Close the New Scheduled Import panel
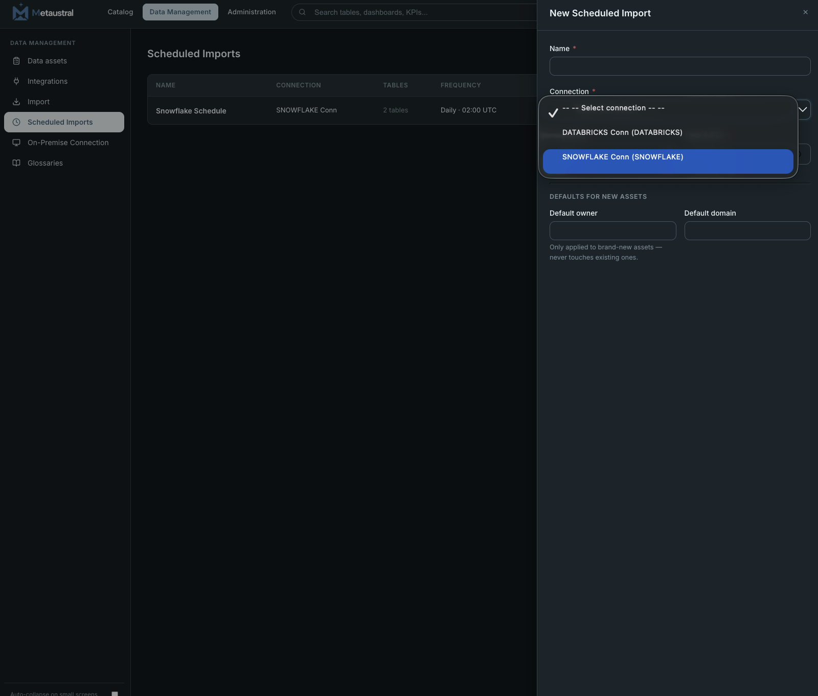 pos(805,12)
